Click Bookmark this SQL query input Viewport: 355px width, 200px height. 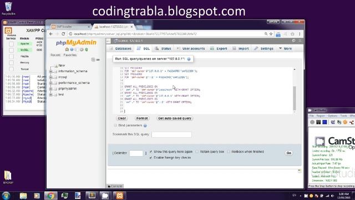click(x=171, y=134)
